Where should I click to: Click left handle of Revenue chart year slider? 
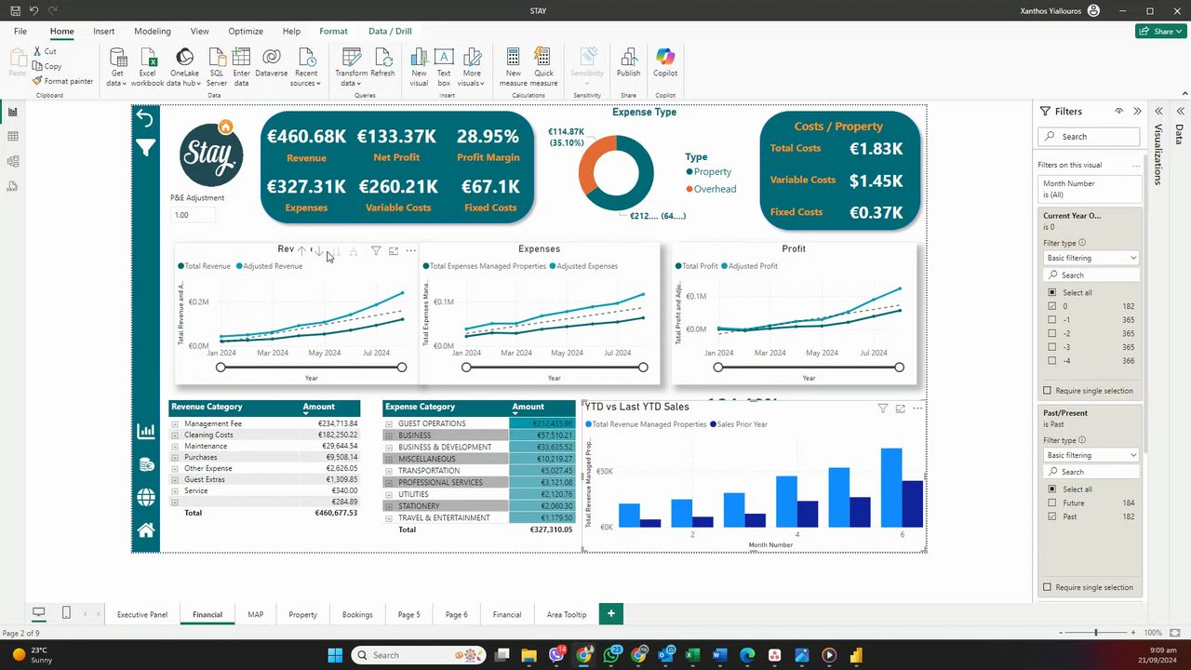(x=221, y=368)
